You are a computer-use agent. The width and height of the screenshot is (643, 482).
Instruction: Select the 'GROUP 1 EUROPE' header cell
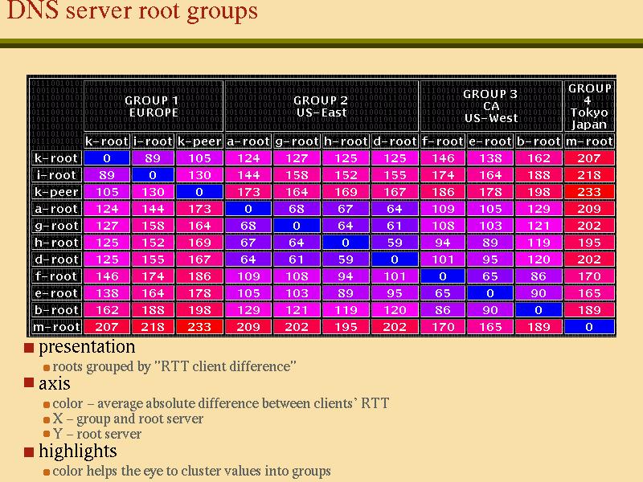(154, 106)
